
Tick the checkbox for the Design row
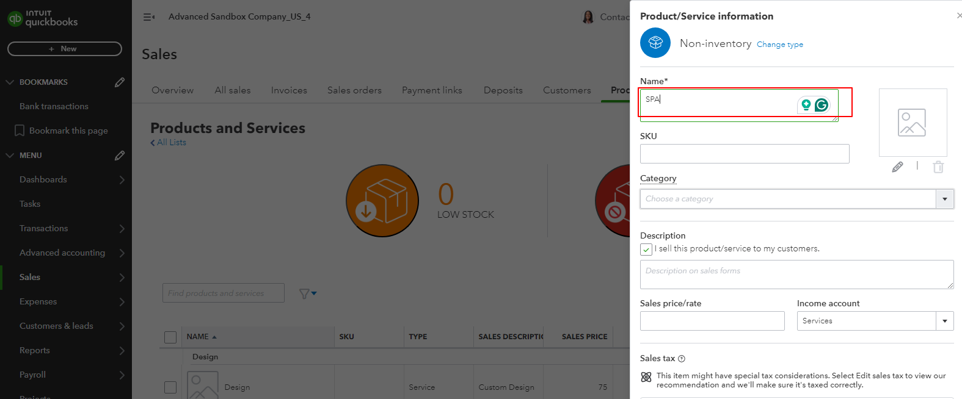pos(170,387)
